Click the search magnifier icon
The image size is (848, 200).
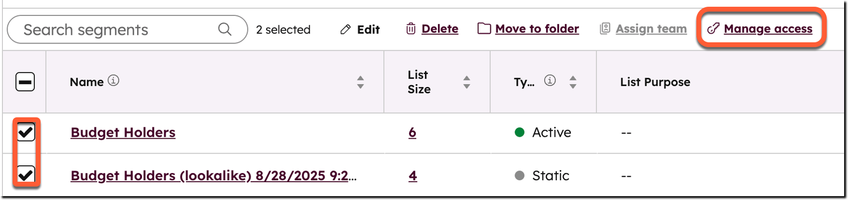point(225,29)
